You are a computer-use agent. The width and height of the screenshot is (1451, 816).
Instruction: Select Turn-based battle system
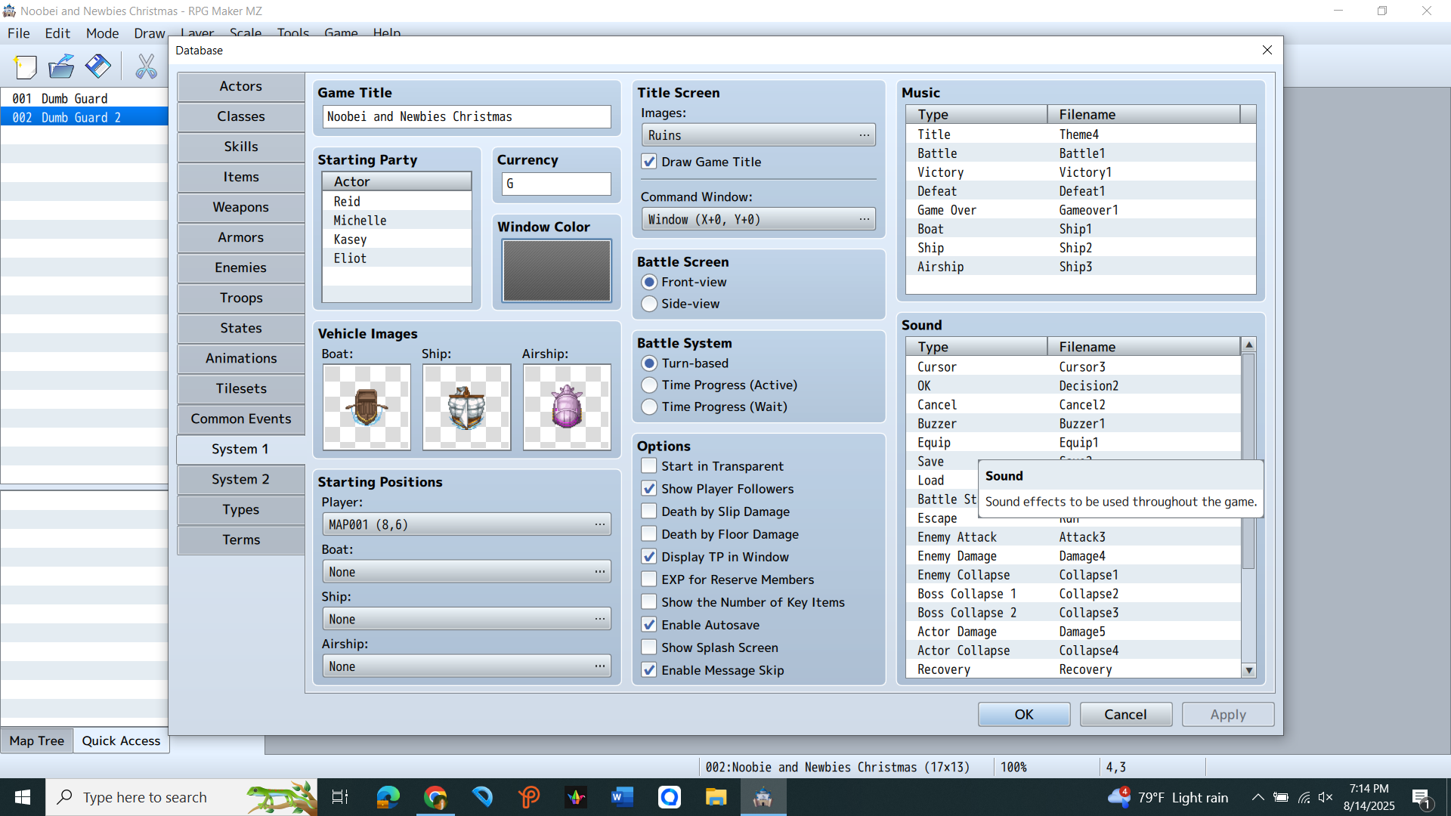(649, 363)
